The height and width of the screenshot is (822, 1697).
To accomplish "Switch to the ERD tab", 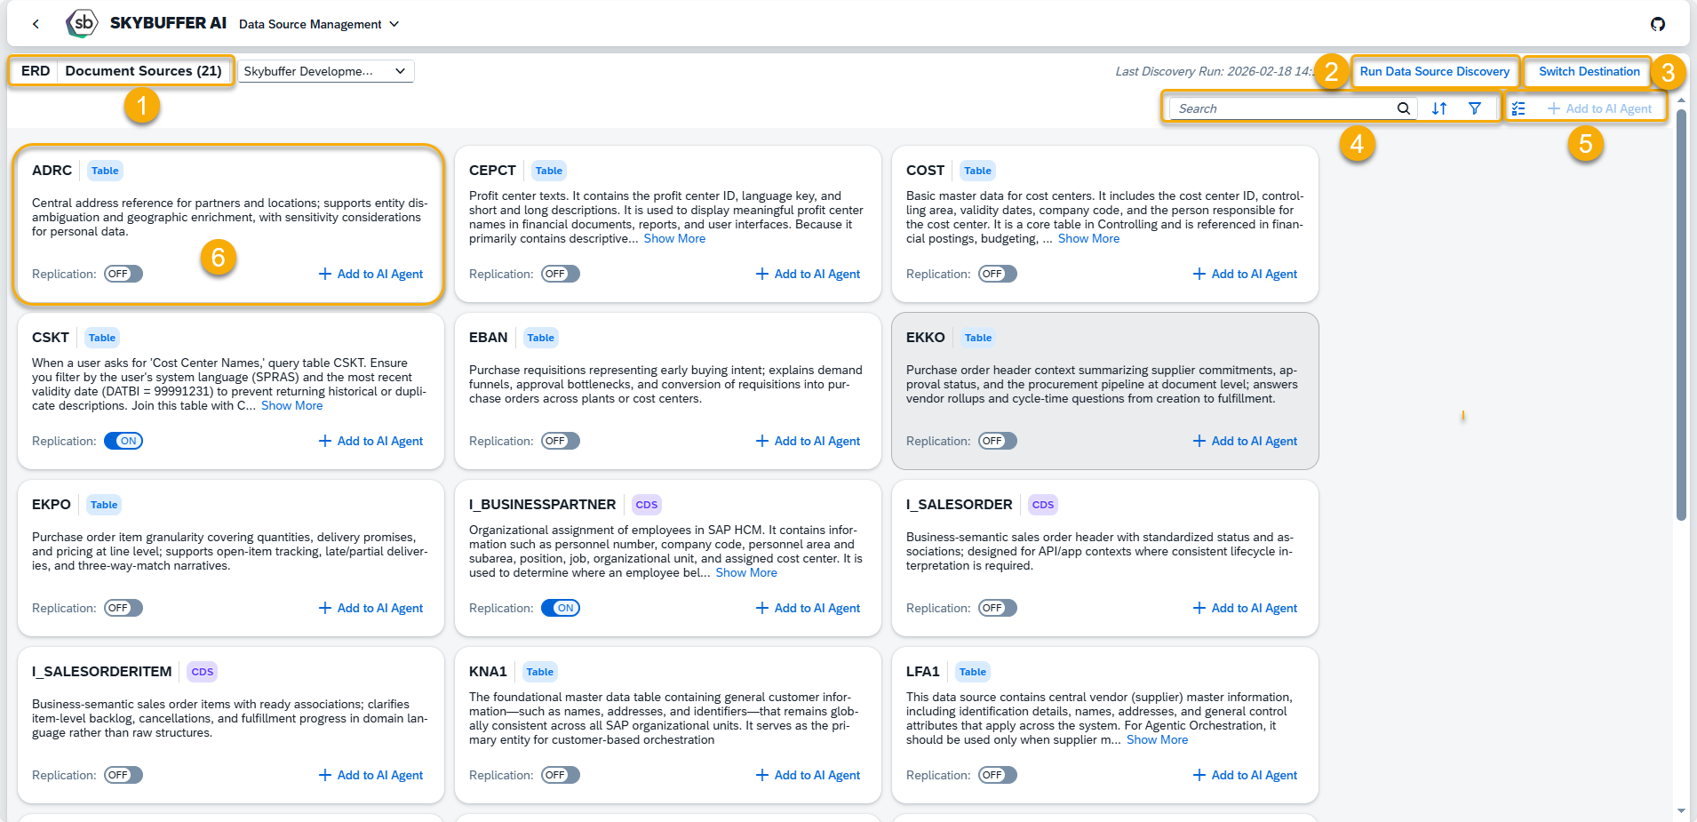I will pyautogui.click(x=36, y=71).
